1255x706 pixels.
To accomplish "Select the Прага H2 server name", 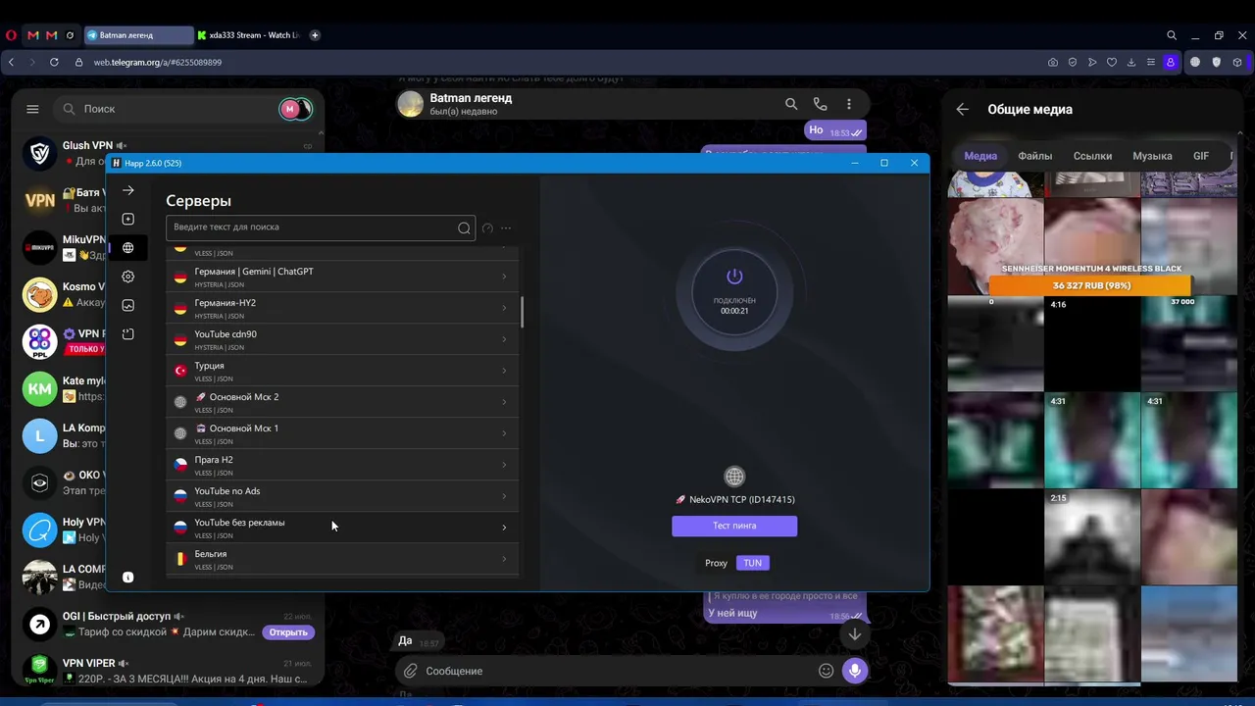I will click(x=214, y=460).
